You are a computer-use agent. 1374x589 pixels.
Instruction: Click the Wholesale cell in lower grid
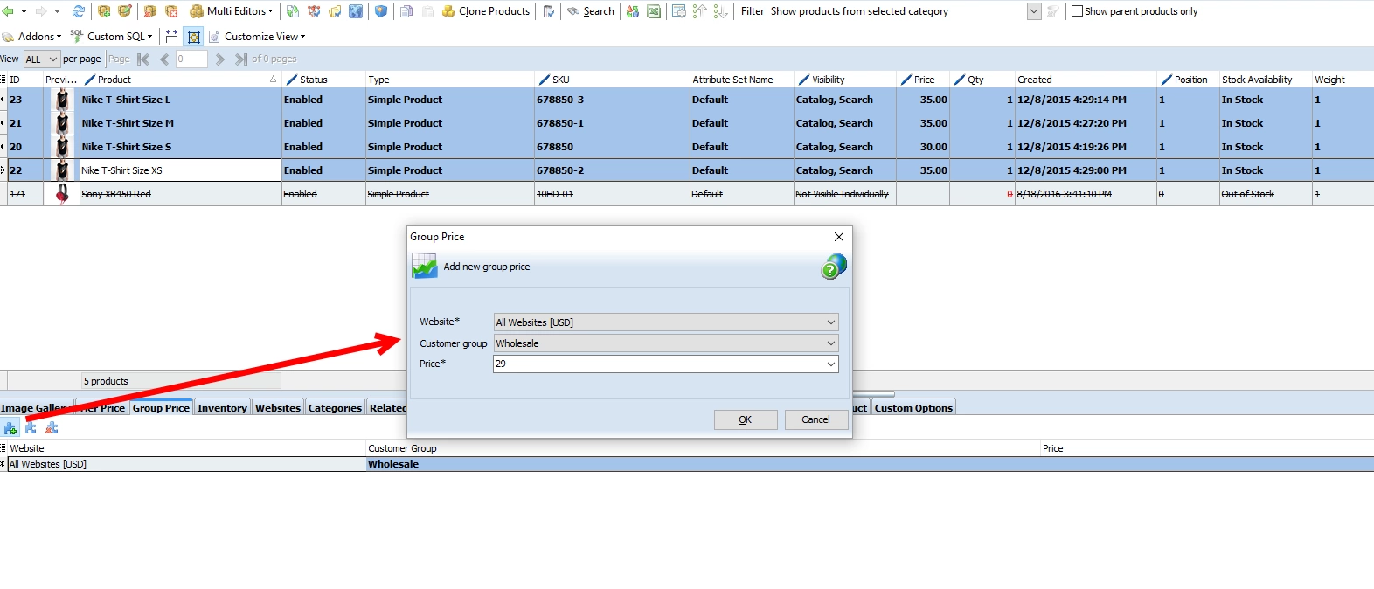pyautogui.click(x=703, y=464)
